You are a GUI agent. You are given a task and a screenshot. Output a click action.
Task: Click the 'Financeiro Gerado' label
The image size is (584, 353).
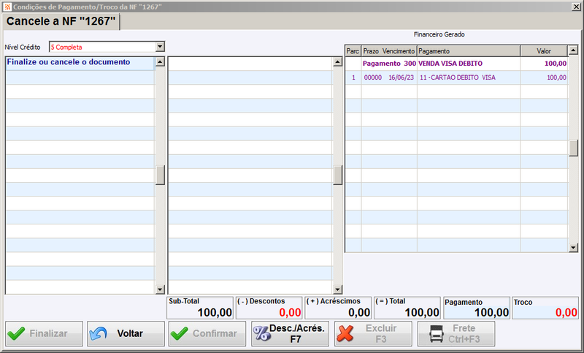(439, 34)
